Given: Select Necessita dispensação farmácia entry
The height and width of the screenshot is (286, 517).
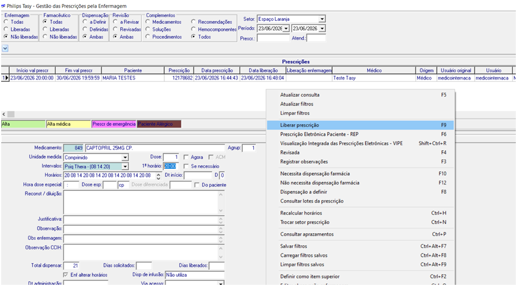Looking at the screenshot, I should tap(360, 173).
